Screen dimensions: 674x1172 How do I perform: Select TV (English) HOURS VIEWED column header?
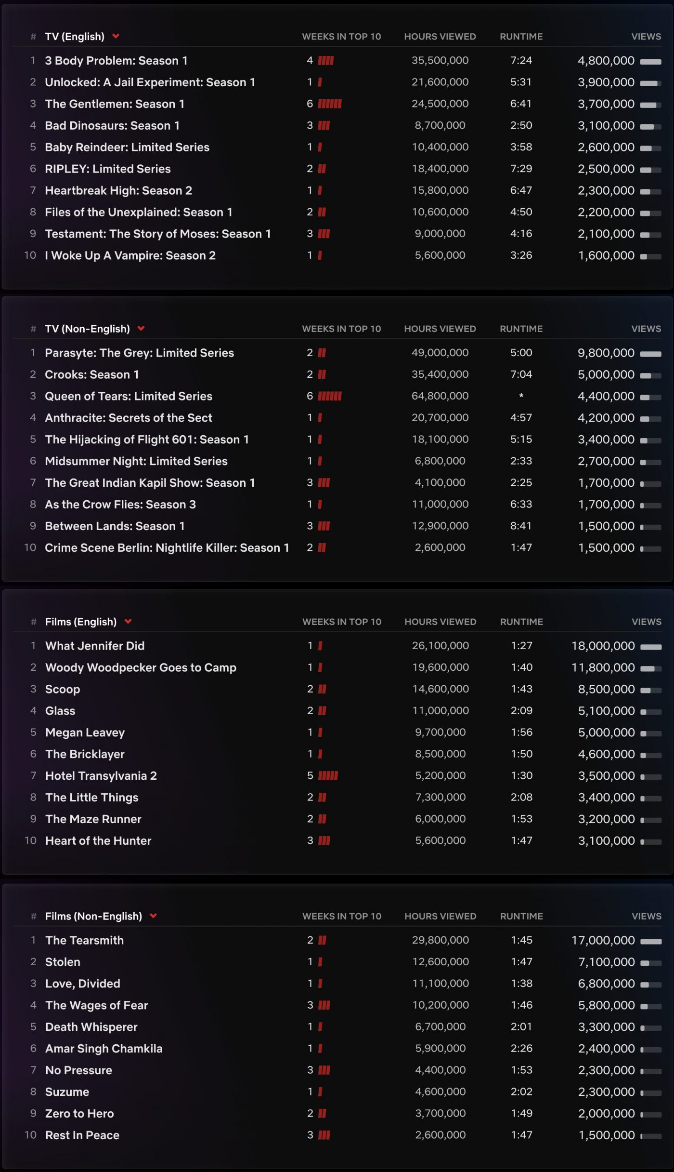point(440,37)
